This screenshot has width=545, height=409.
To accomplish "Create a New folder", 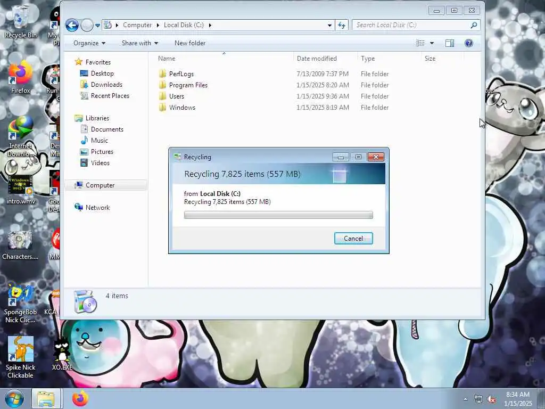I will (190, 43).
